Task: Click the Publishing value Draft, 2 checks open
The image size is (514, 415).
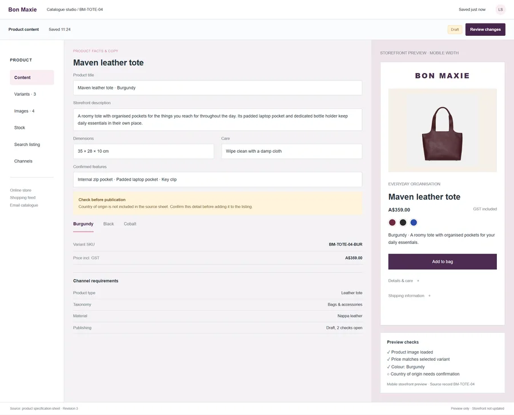Action: [x=344, y=328]
